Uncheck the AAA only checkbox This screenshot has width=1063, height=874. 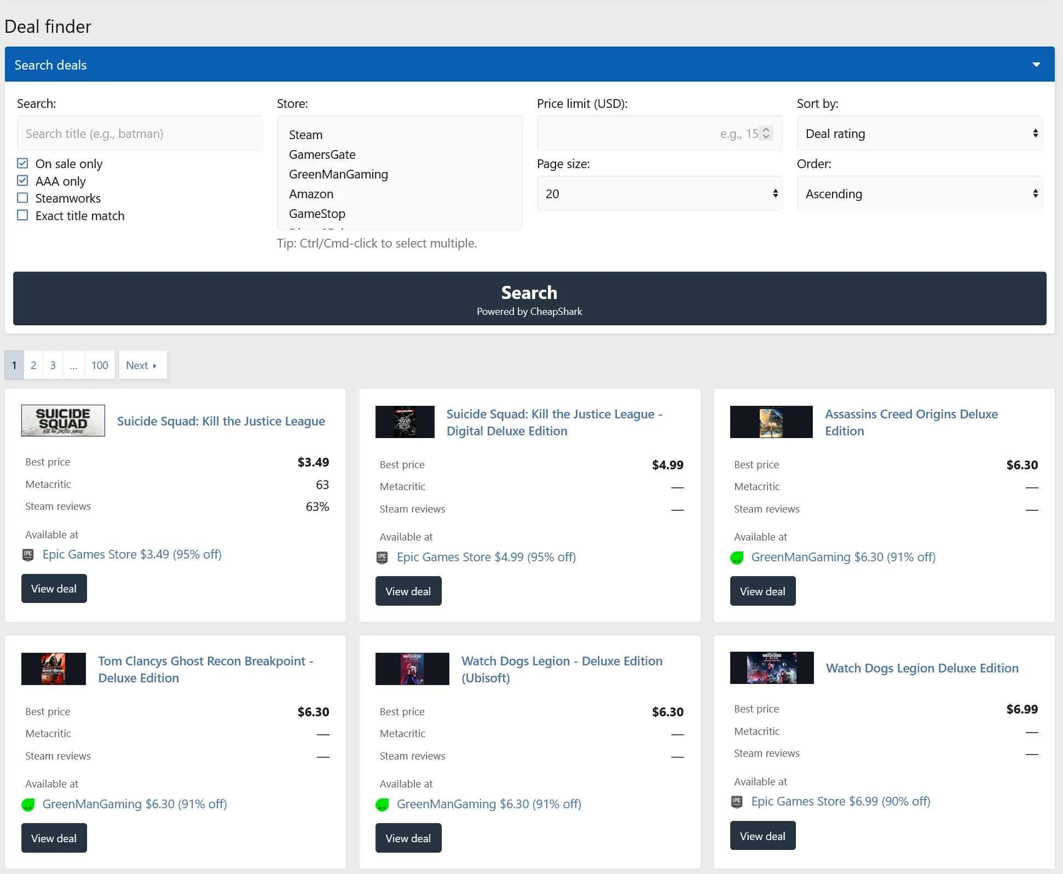22,181
